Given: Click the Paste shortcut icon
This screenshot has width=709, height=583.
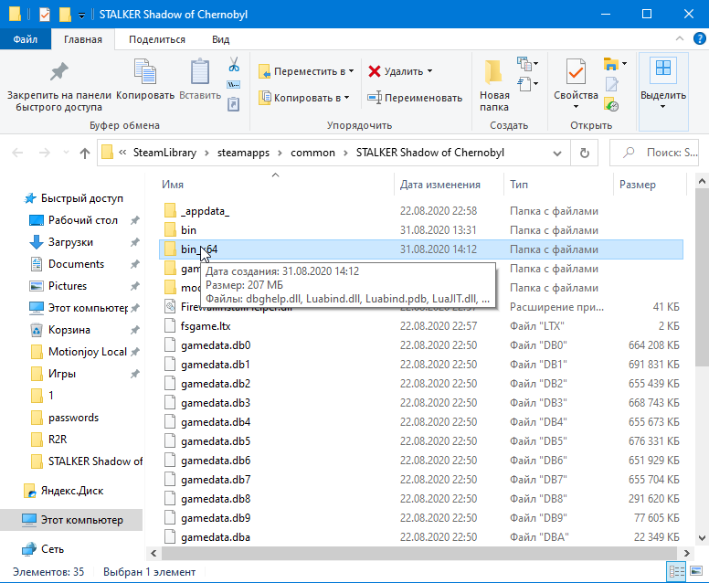Looking at the screenshot, I should (233, 104).
